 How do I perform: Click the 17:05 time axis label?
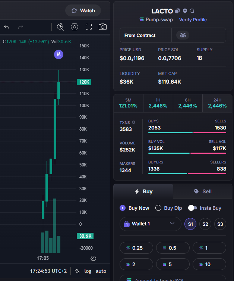pyautogui.click(x=43, y=258)
